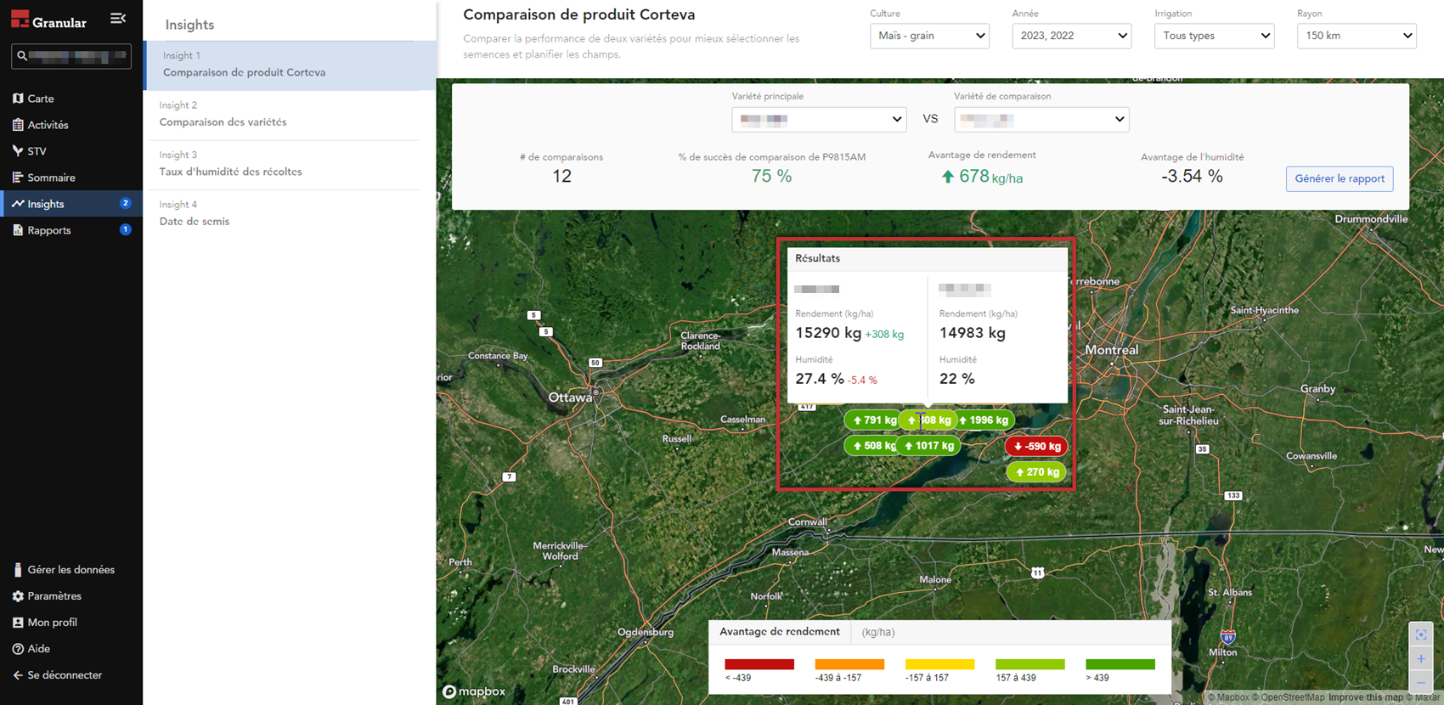The width and height of the screenshot is (1444, 705).
Task: Click Improve this map link
Action: tap(1365, 697)
